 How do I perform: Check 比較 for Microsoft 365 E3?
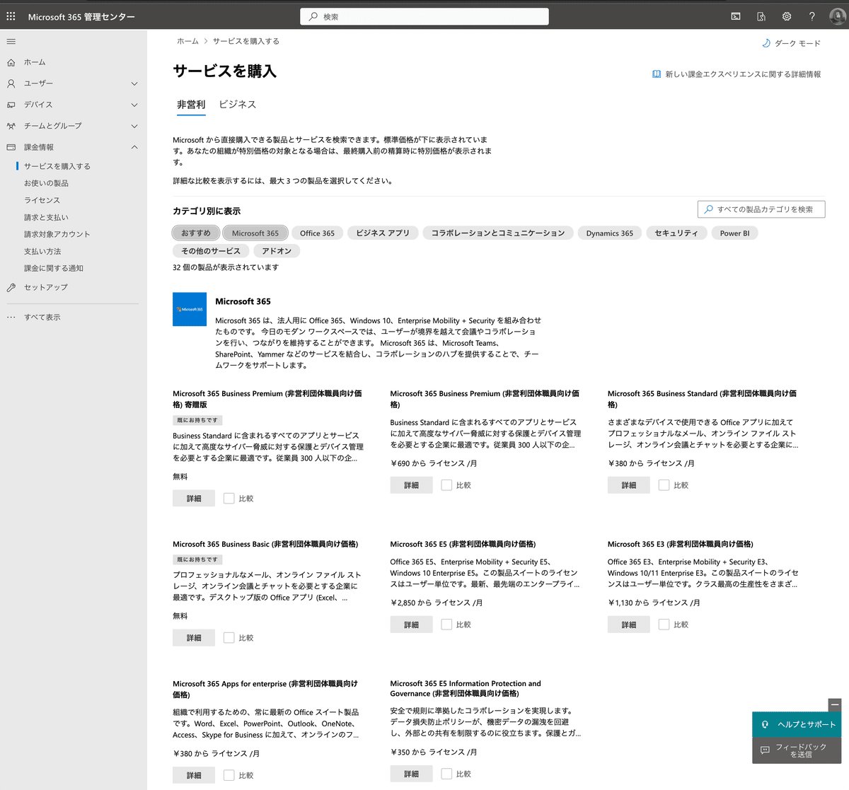coord(664,625)
